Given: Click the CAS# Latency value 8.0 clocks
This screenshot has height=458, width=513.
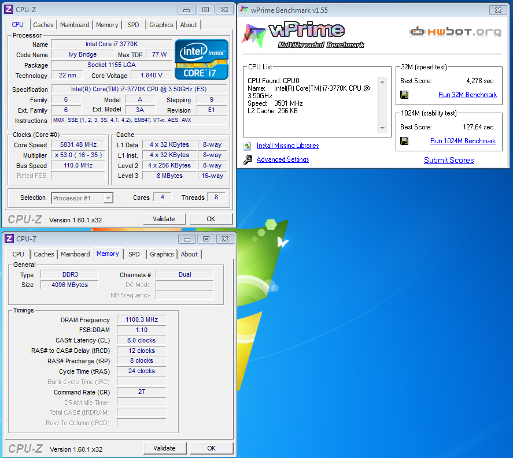Looking at the screenshot, I should [x=142, y=340].
